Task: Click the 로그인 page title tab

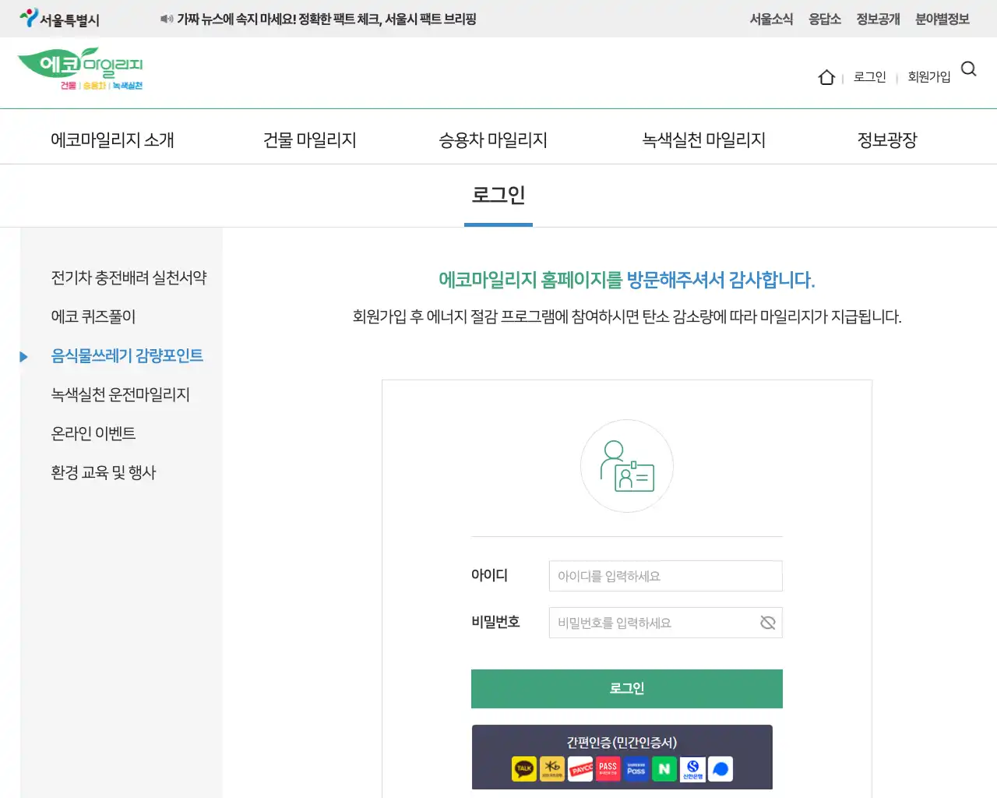Action: click(x=498, y=195)
